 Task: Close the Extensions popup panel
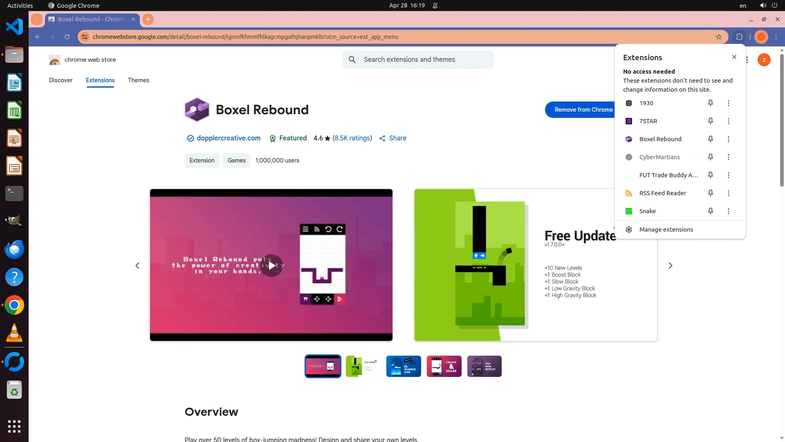coord(734,57)
